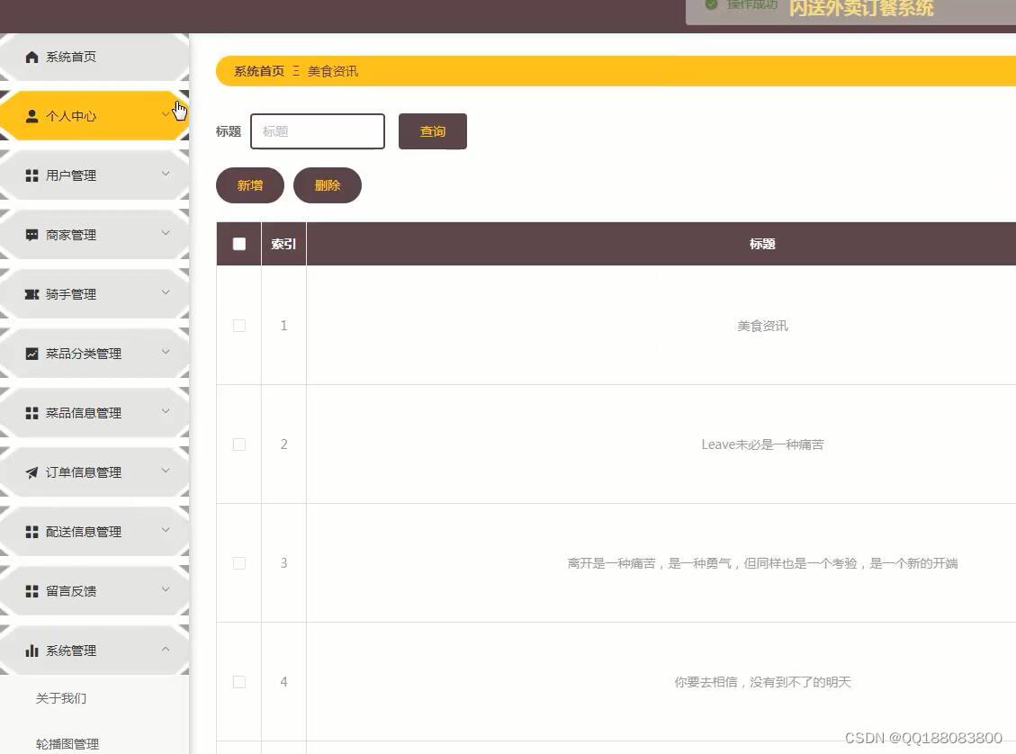Collapse the 系统管理 chevron
Image resolution: width=1016 pixels, height=754 pixels.
[x=166, y=649]
